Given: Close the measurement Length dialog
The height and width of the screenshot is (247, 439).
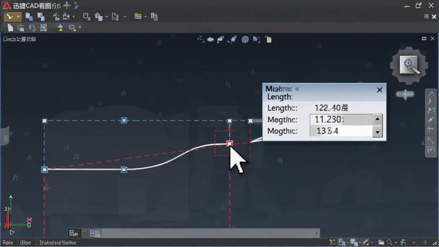Looking at the screenshot, I should click(x=380, y=90).
